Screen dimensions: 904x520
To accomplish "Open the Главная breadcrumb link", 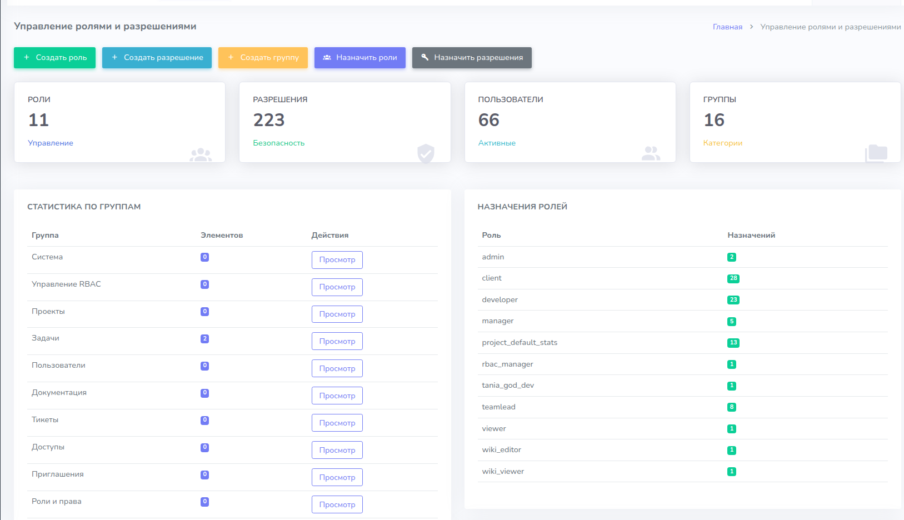I will click(x=727, y=27).
